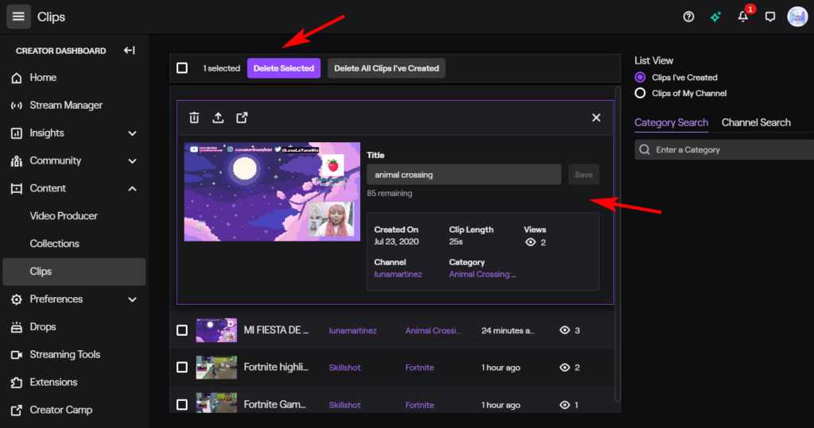Open Skillshot link in Fortnite highli row

(344, 368)
